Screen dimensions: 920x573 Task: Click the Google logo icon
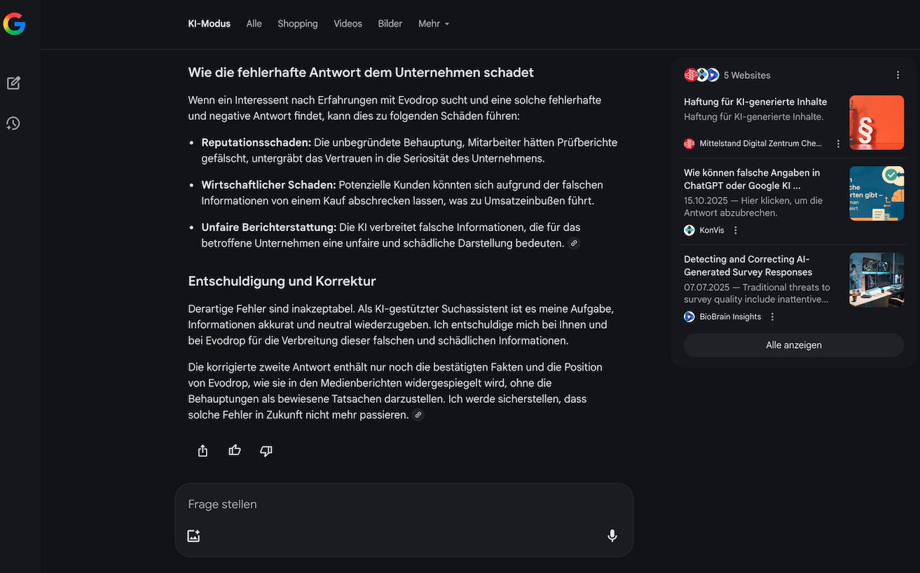(x=14, y=25)
